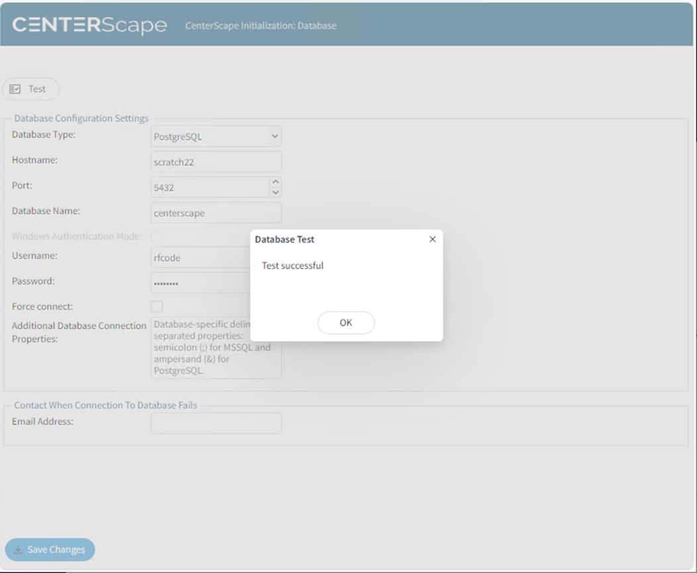
Task: Click the Test successful message text
Action: point(293,266)
